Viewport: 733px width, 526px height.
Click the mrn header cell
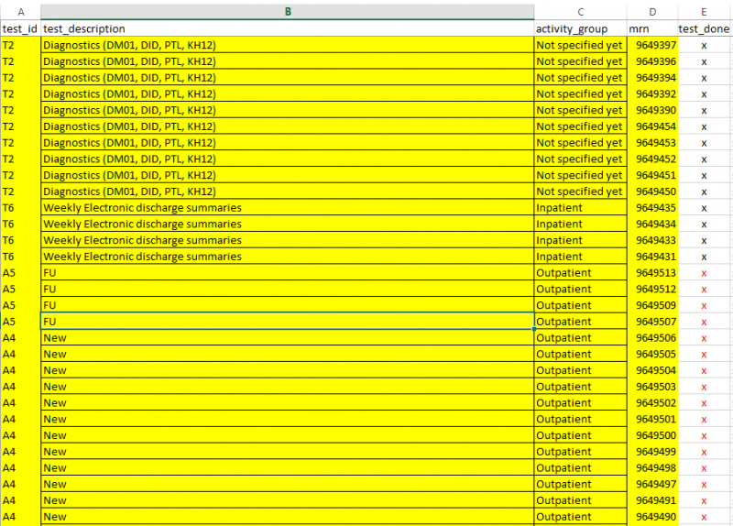(652, 28)
